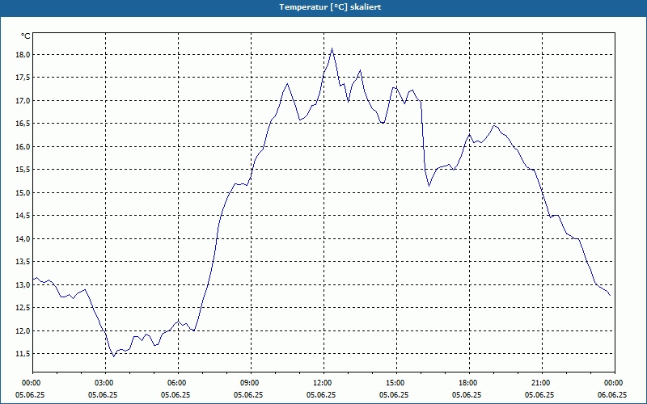
Task: Click the 12,0 y-axis label
Action: (23, 330)
